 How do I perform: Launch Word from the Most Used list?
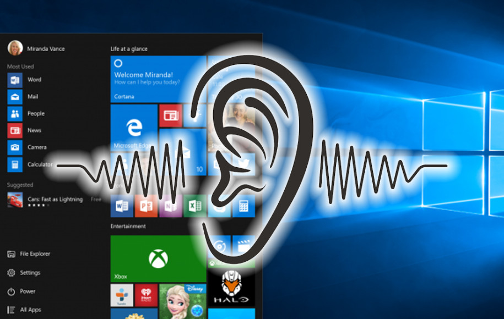pyautogui.click(x=24, y=80)
